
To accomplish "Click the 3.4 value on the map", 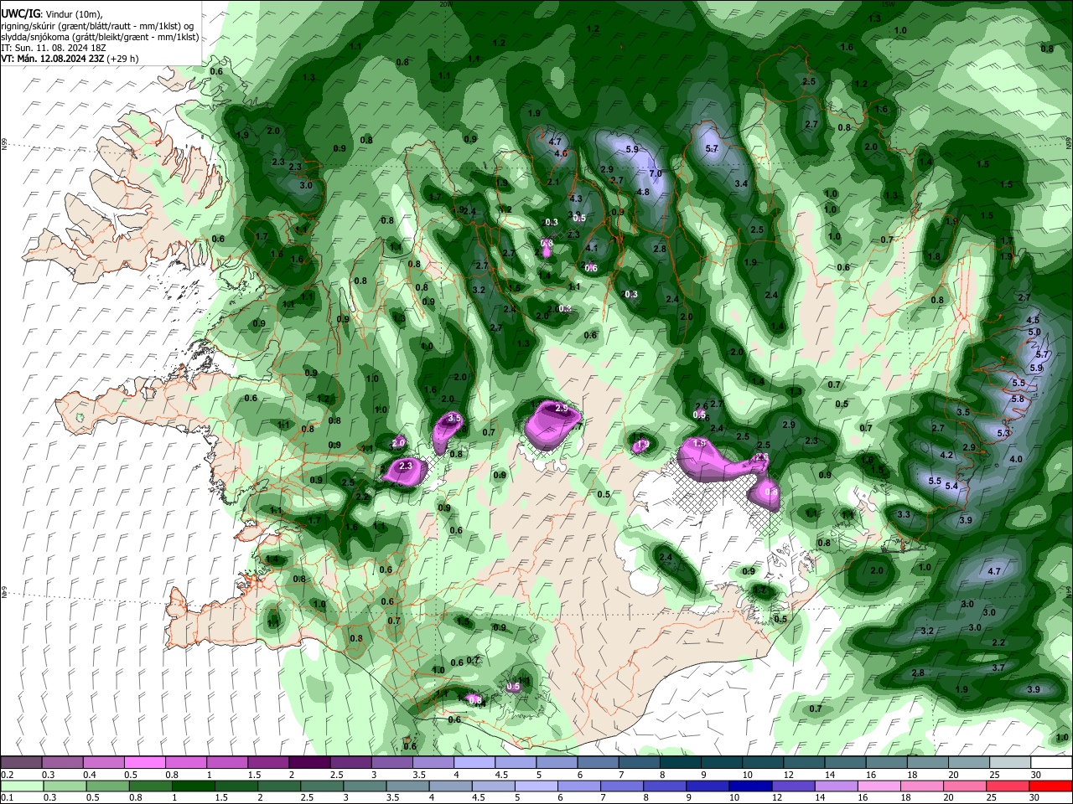I will click(741, 183).
